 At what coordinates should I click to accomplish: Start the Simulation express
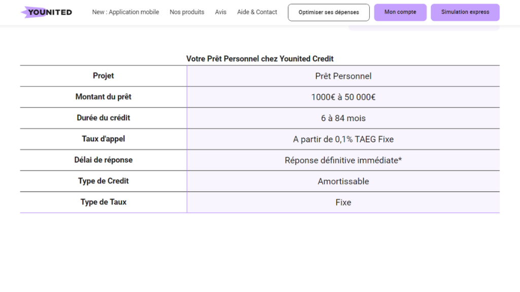click(x=465, y=12)
